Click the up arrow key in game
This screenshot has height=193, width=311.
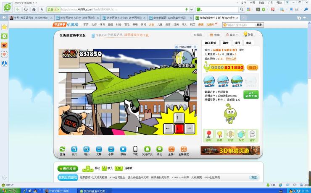(x=179, y=118)
